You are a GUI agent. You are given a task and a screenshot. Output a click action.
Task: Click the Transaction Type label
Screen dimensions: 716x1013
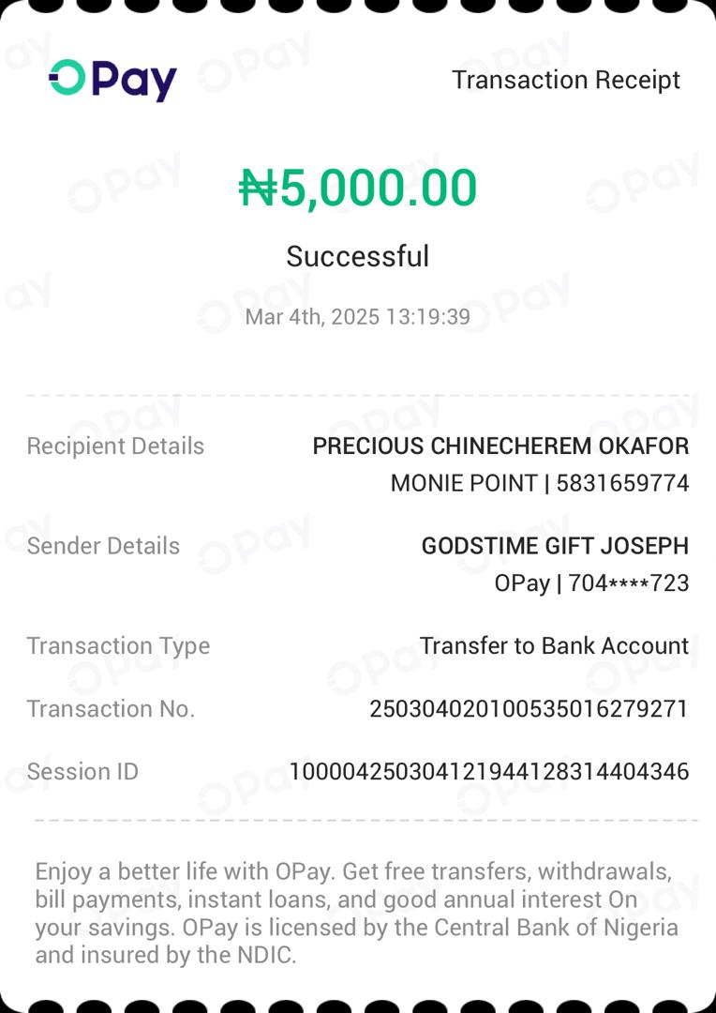point(118,646)
